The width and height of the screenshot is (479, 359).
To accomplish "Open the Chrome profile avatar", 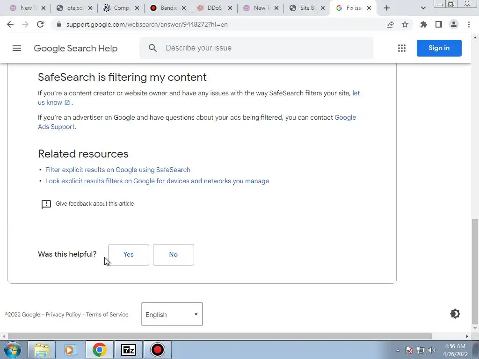I will click(454, 24).
